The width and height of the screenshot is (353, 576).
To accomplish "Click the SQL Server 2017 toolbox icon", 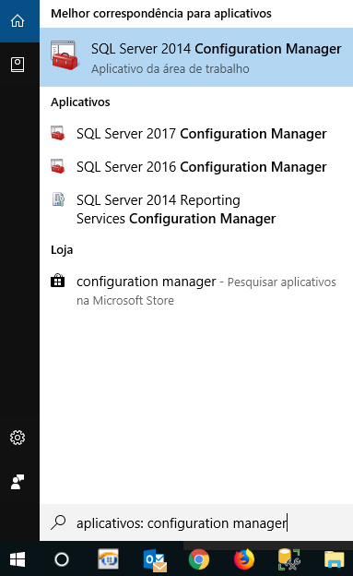I will (58, 133).
